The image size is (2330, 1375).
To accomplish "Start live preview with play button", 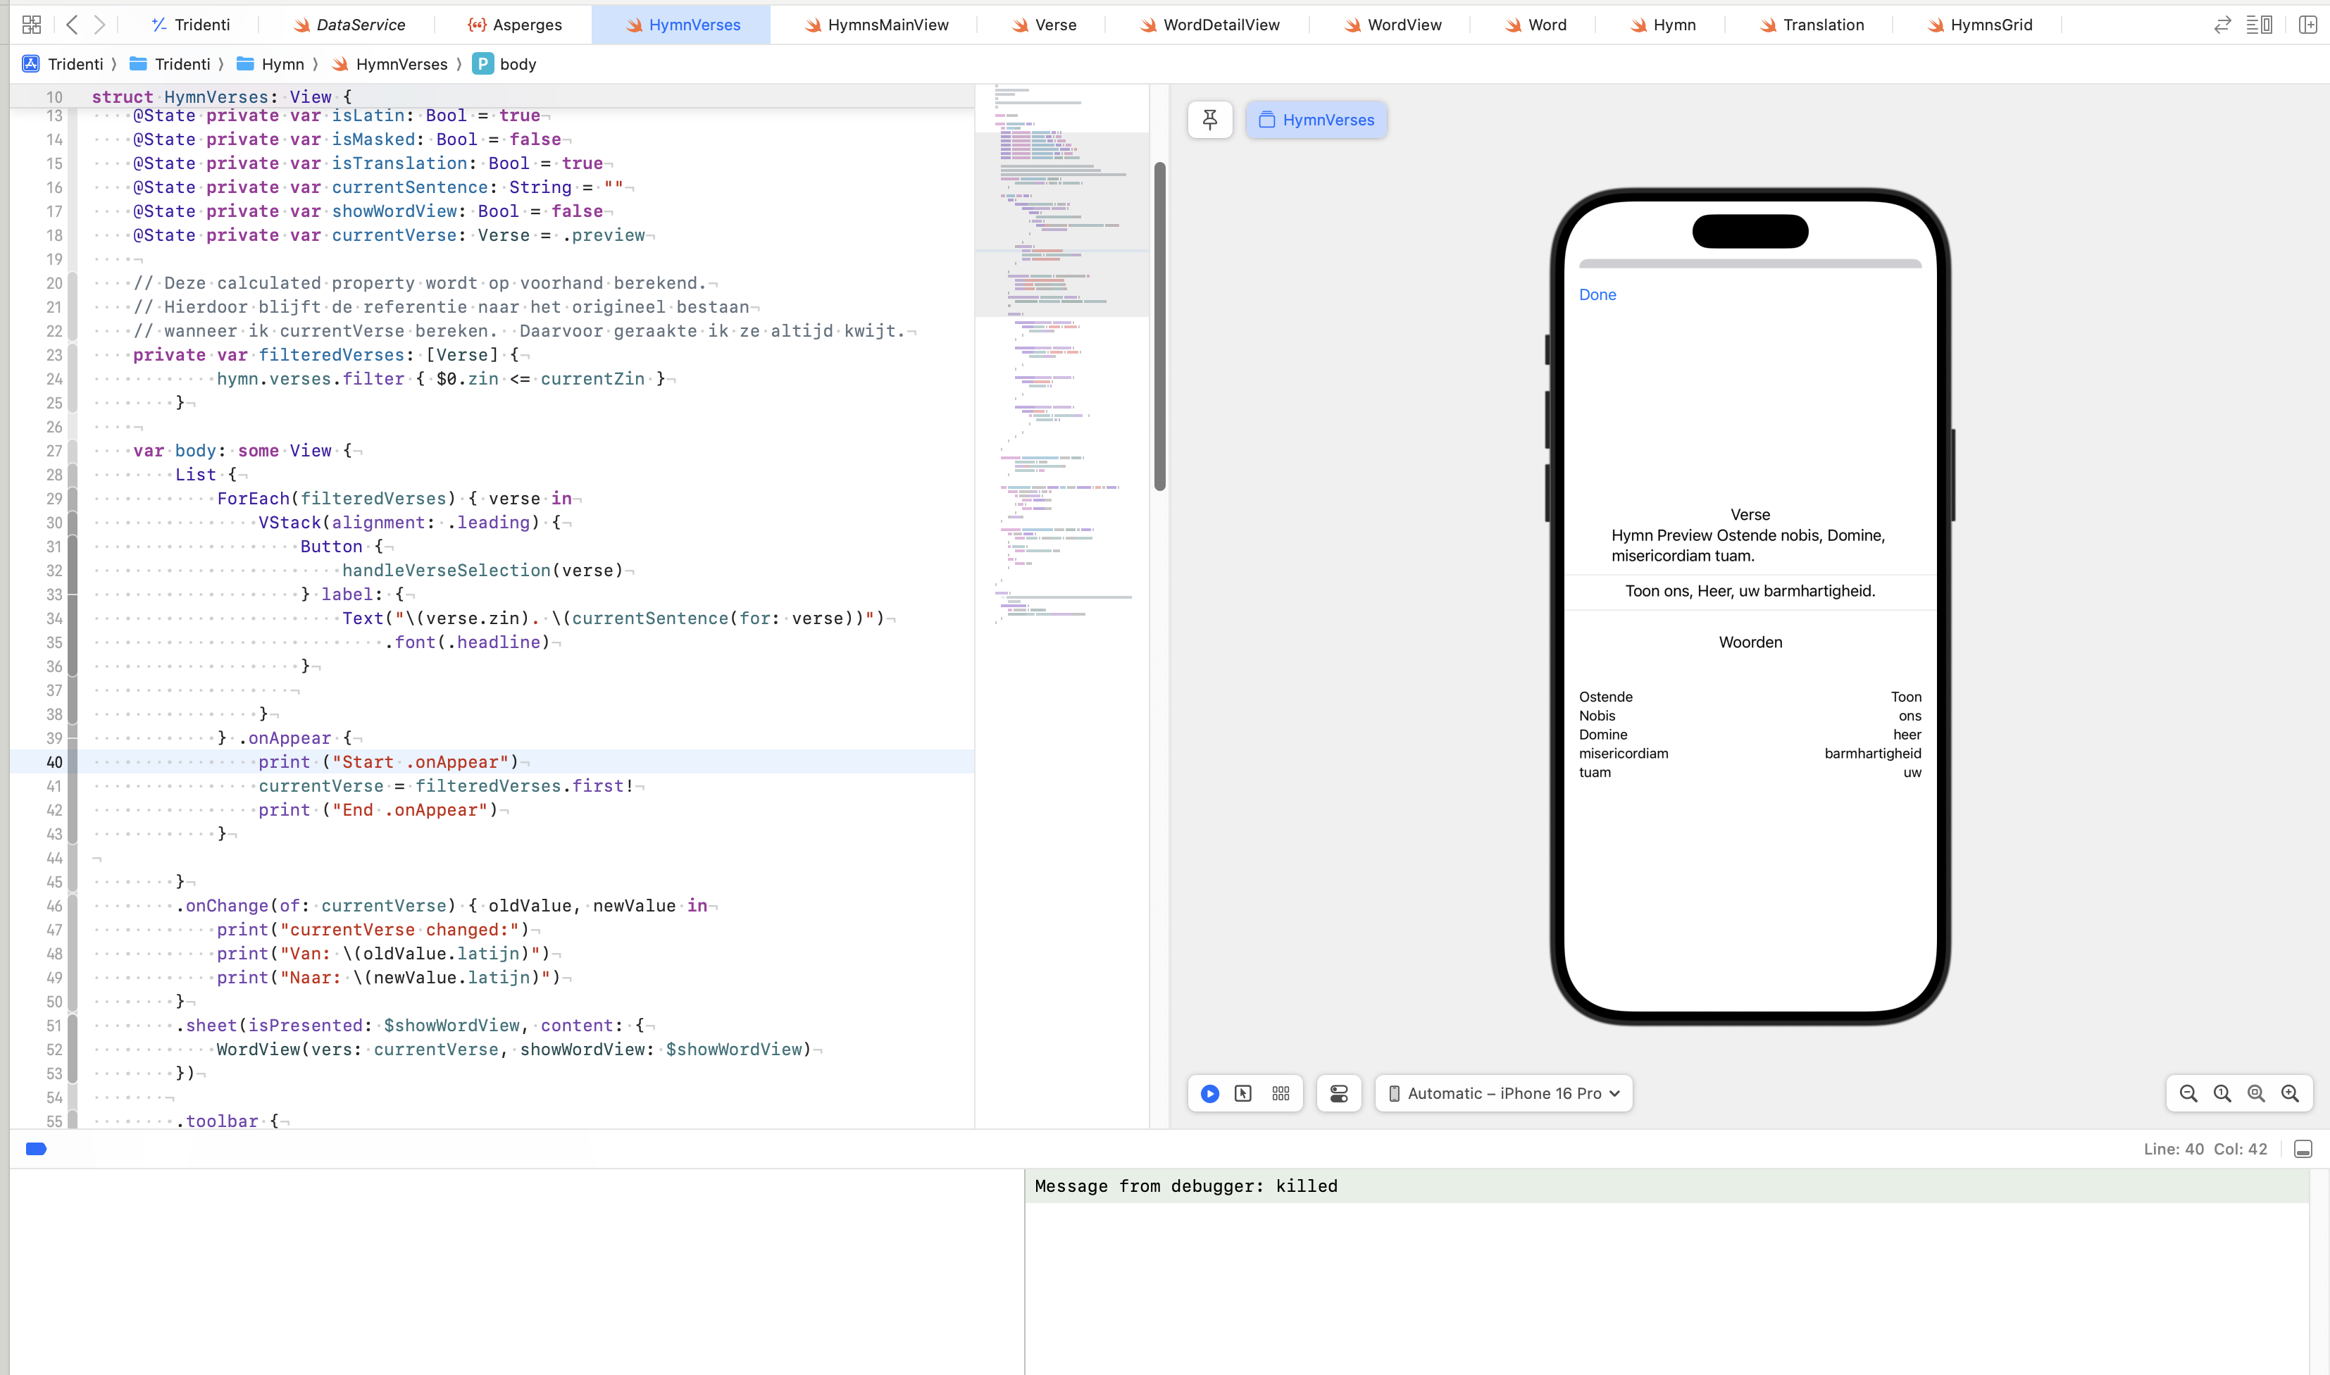I will 1210,1093.
